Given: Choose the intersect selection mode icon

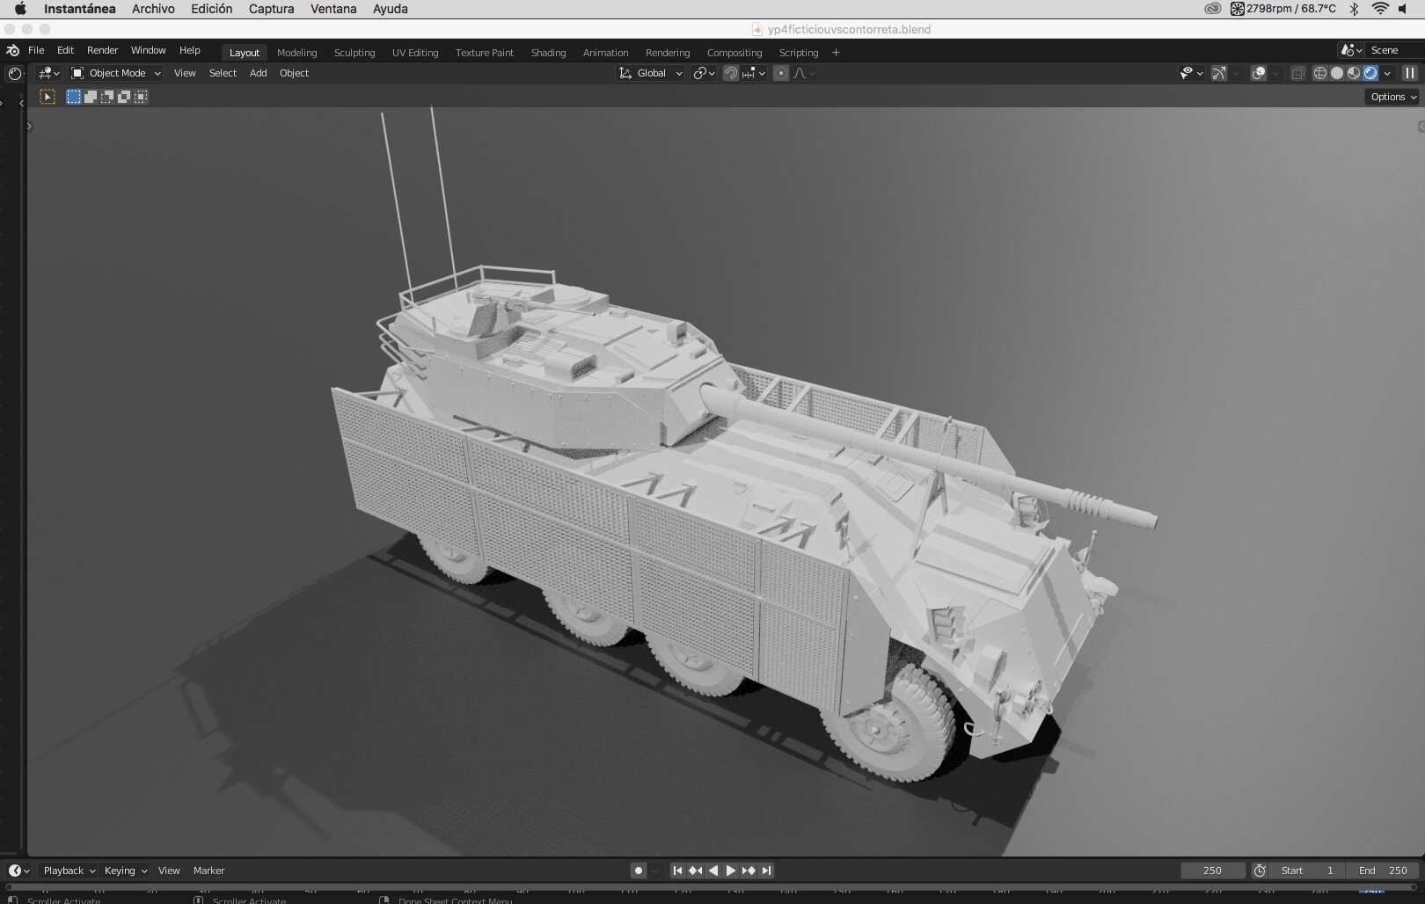Looking at the screenshot, I should point(141,97).
